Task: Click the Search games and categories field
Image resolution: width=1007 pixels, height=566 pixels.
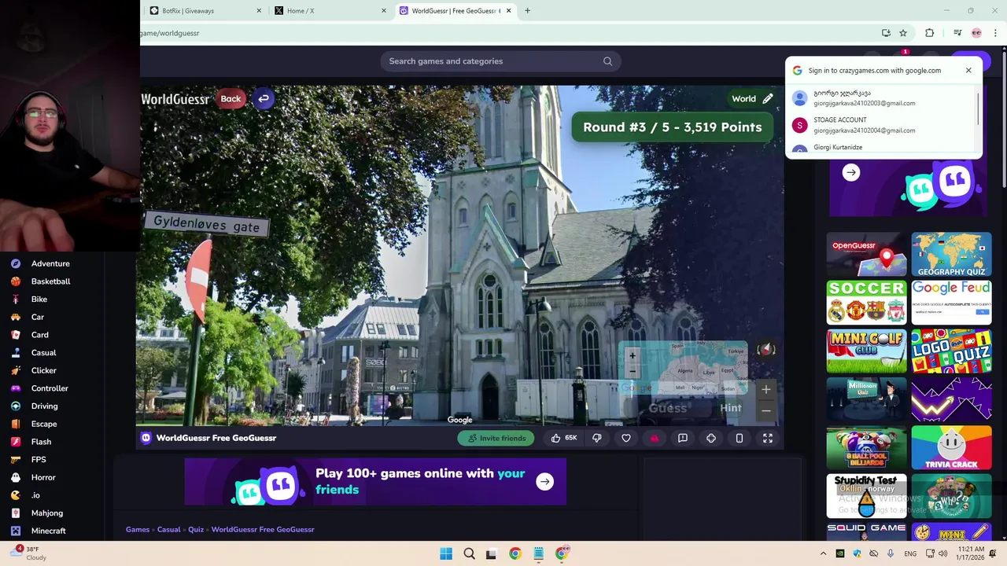Action: pyautogui.click(x=500, y=61)
